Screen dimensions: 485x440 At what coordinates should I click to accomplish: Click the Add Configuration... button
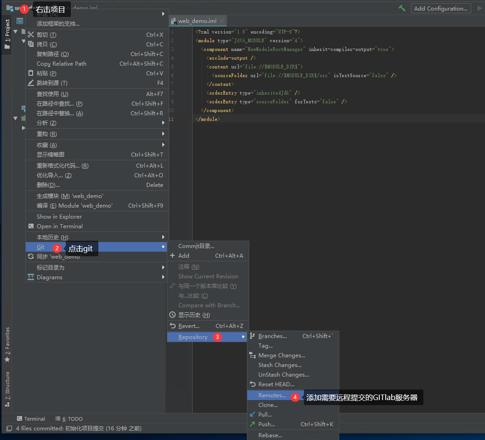441,8
